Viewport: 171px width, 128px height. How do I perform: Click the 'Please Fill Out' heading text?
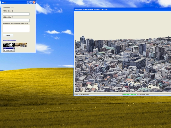coord(8,8)
